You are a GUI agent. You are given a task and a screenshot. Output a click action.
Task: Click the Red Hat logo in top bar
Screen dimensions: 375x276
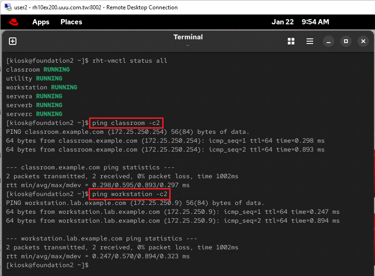click(x=13, y=22)
